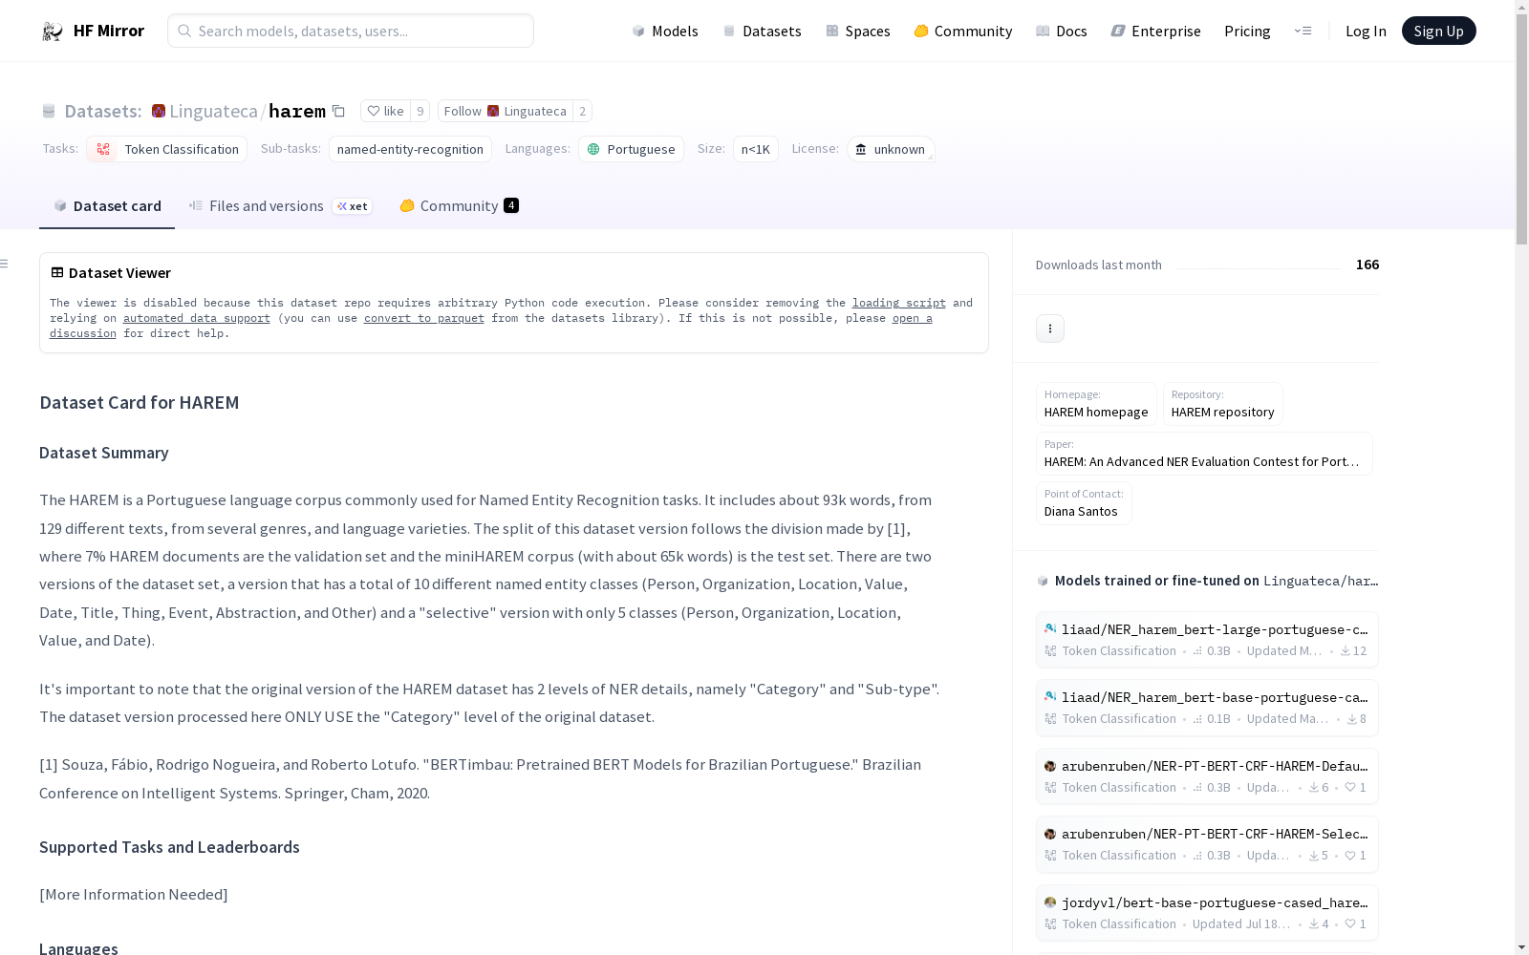The height and width of the screenshot is (955, 1529).
Task: Open liaad NER_harem_bert-base-portuguese model card
Action: pos(1207,708)
